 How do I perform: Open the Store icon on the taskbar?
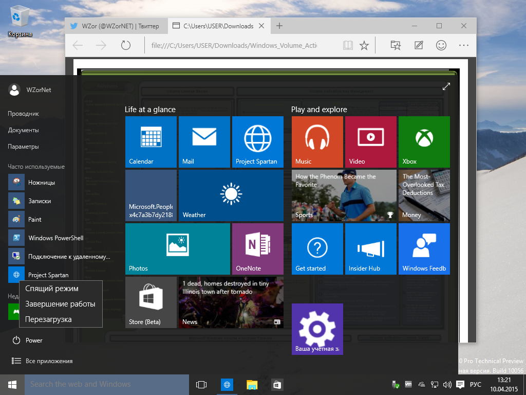tap(277, 385)
